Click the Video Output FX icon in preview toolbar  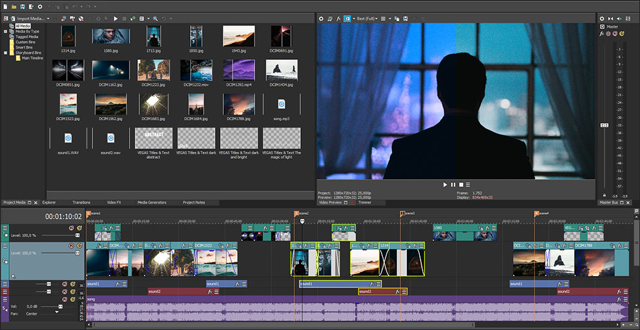coord(339,19)
